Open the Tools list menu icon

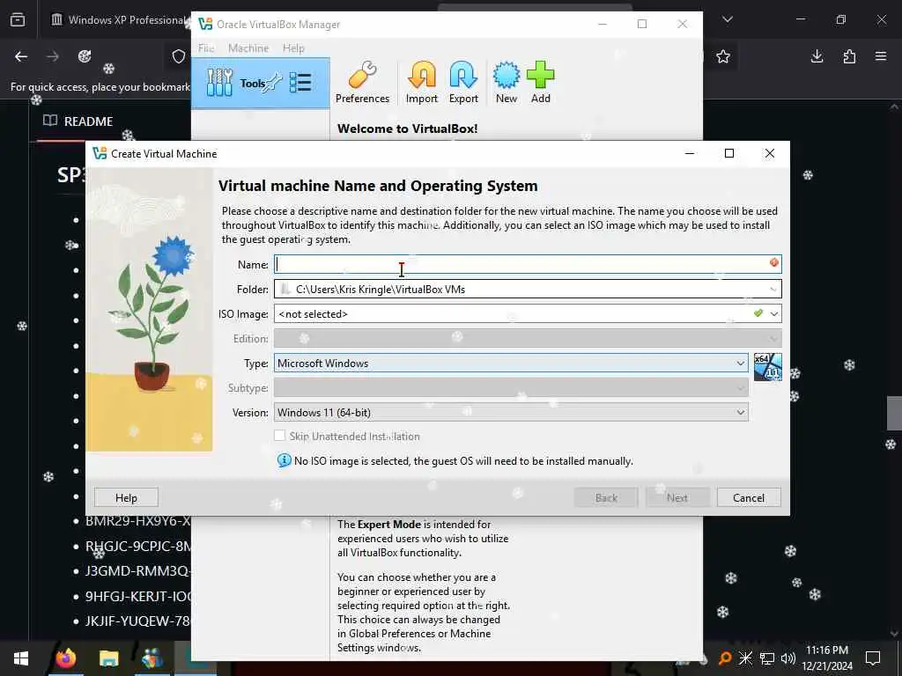click(300, 83)
